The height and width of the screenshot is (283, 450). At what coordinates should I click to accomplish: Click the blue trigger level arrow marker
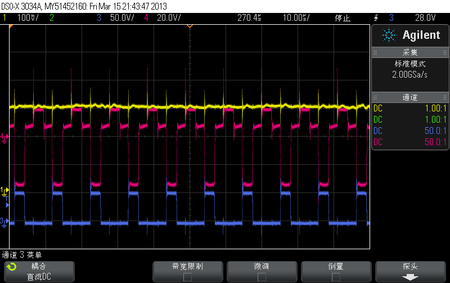[x=7, y=205]
